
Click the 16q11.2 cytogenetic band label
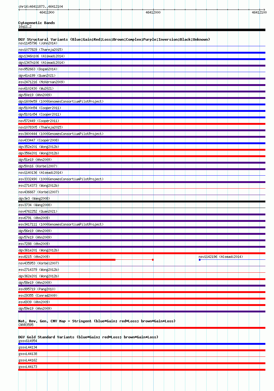25,26
